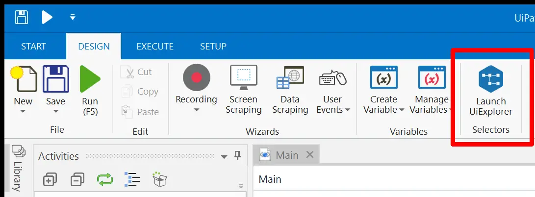Click the Recording wizard icon
The image size is (535, 197).
pyautogui.click(x=196, y=78)
